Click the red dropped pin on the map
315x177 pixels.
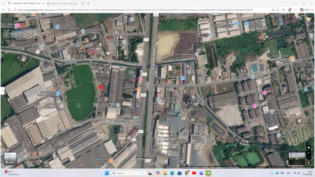(100, 87)
